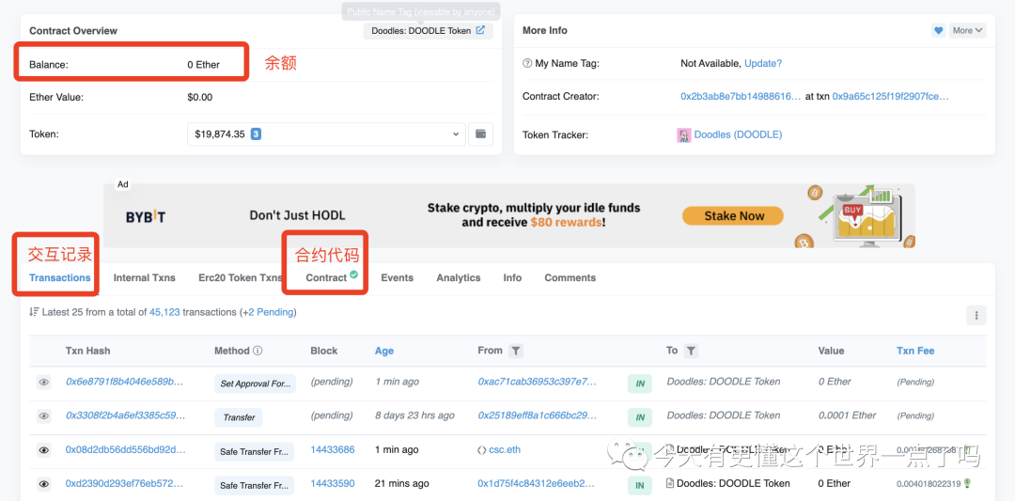Viewport: 1015px width, 501px height.
Task: Open the csc.eth sender link
Action: coord(506,449)
